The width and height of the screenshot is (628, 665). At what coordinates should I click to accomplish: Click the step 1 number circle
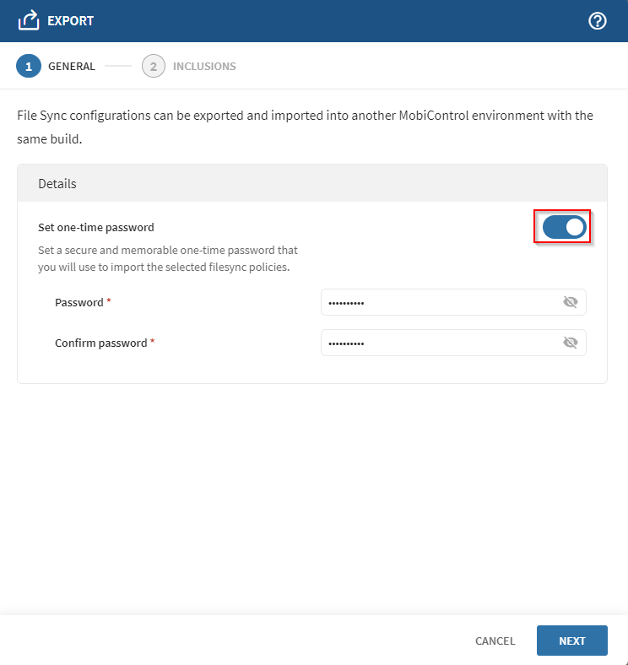point(29,66)
